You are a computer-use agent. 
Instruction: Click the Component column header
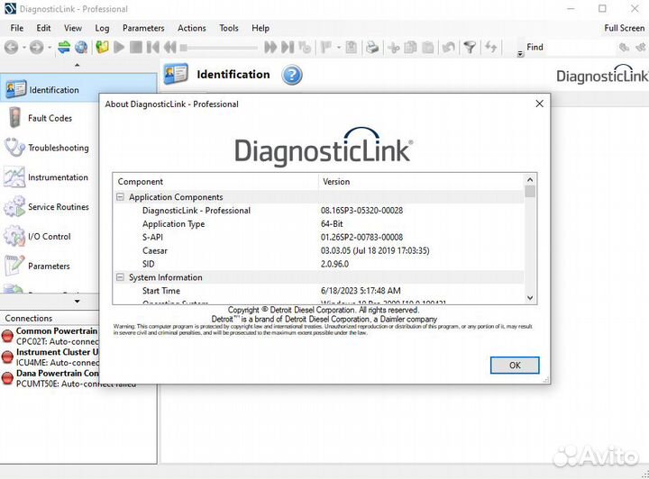215,182
